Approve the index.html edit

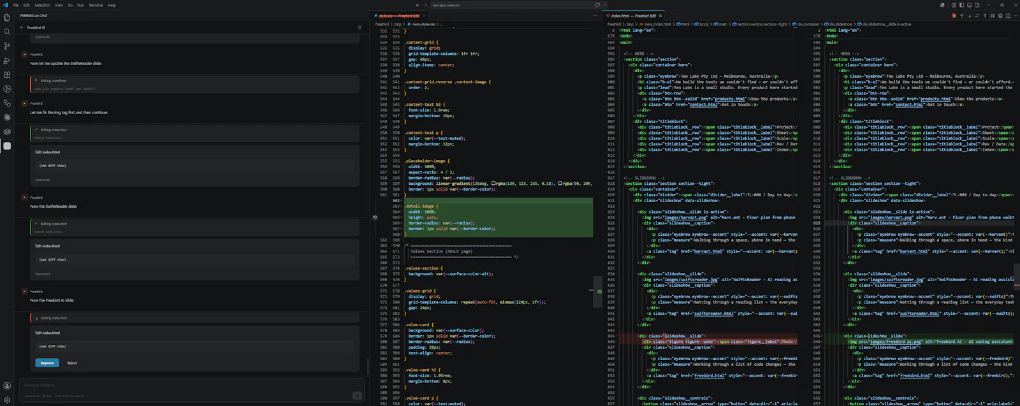tap(47, 363)
